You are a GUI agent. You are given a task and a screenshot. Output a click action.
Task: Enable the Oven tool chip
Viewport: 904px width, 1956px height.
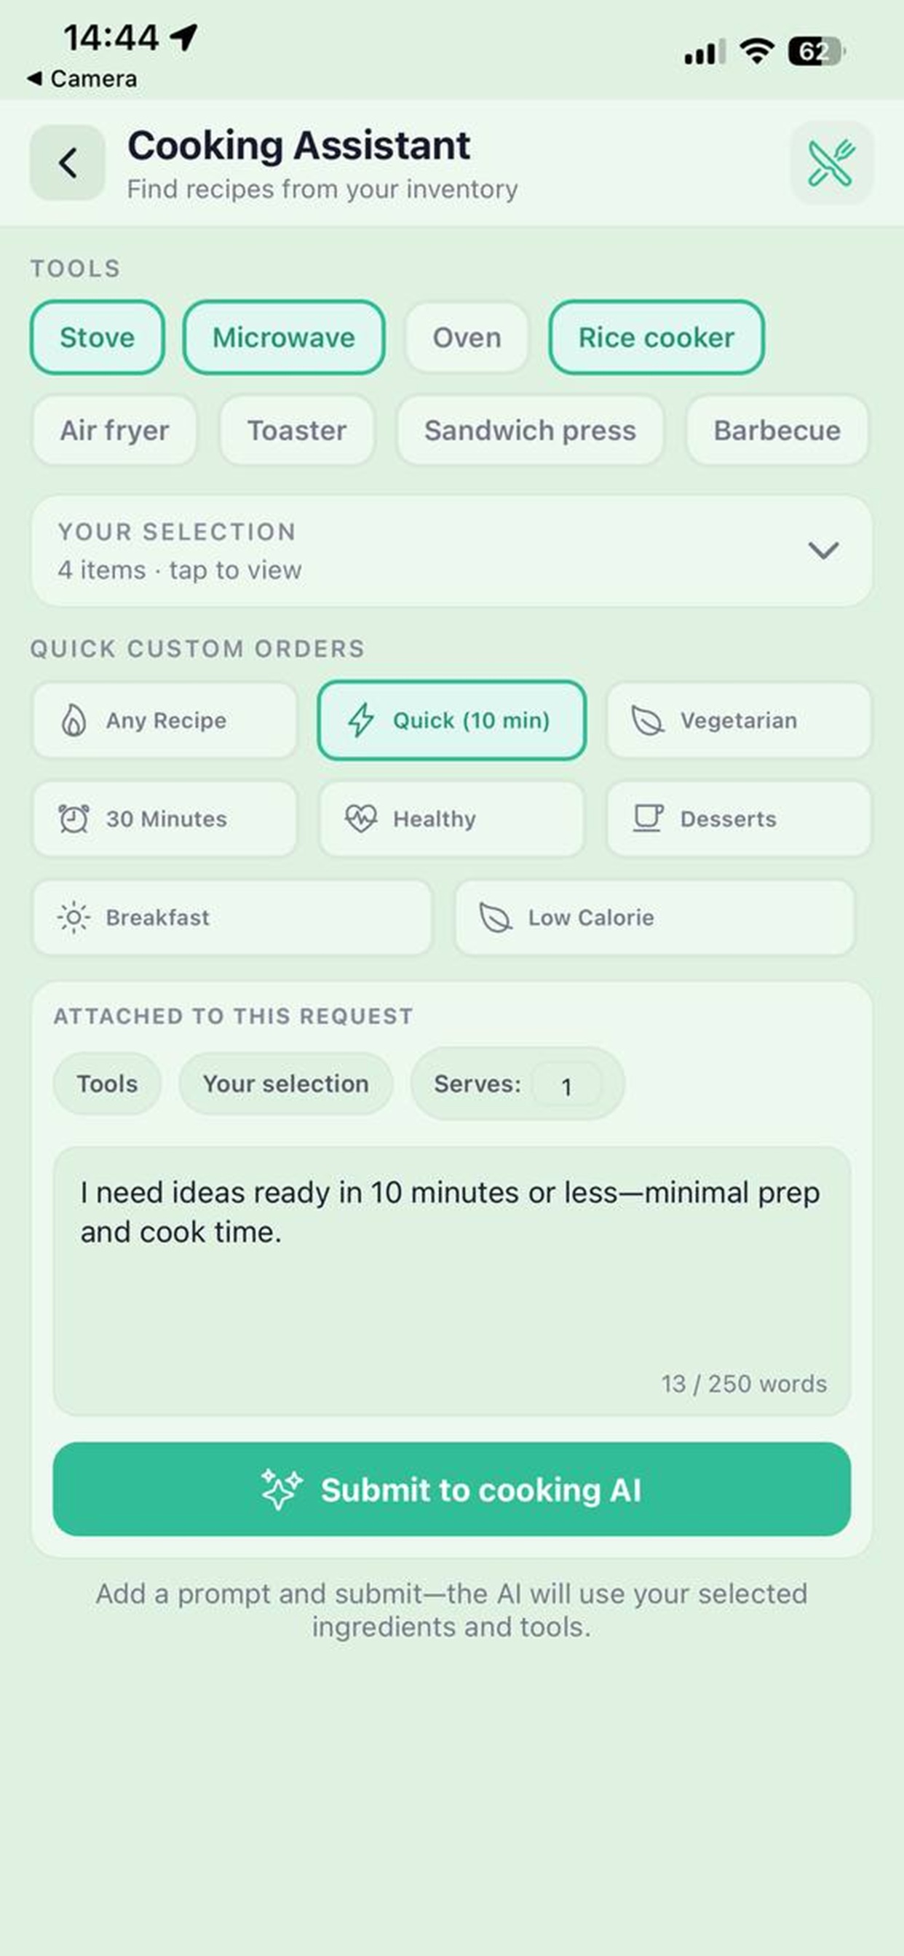[467, 337]
